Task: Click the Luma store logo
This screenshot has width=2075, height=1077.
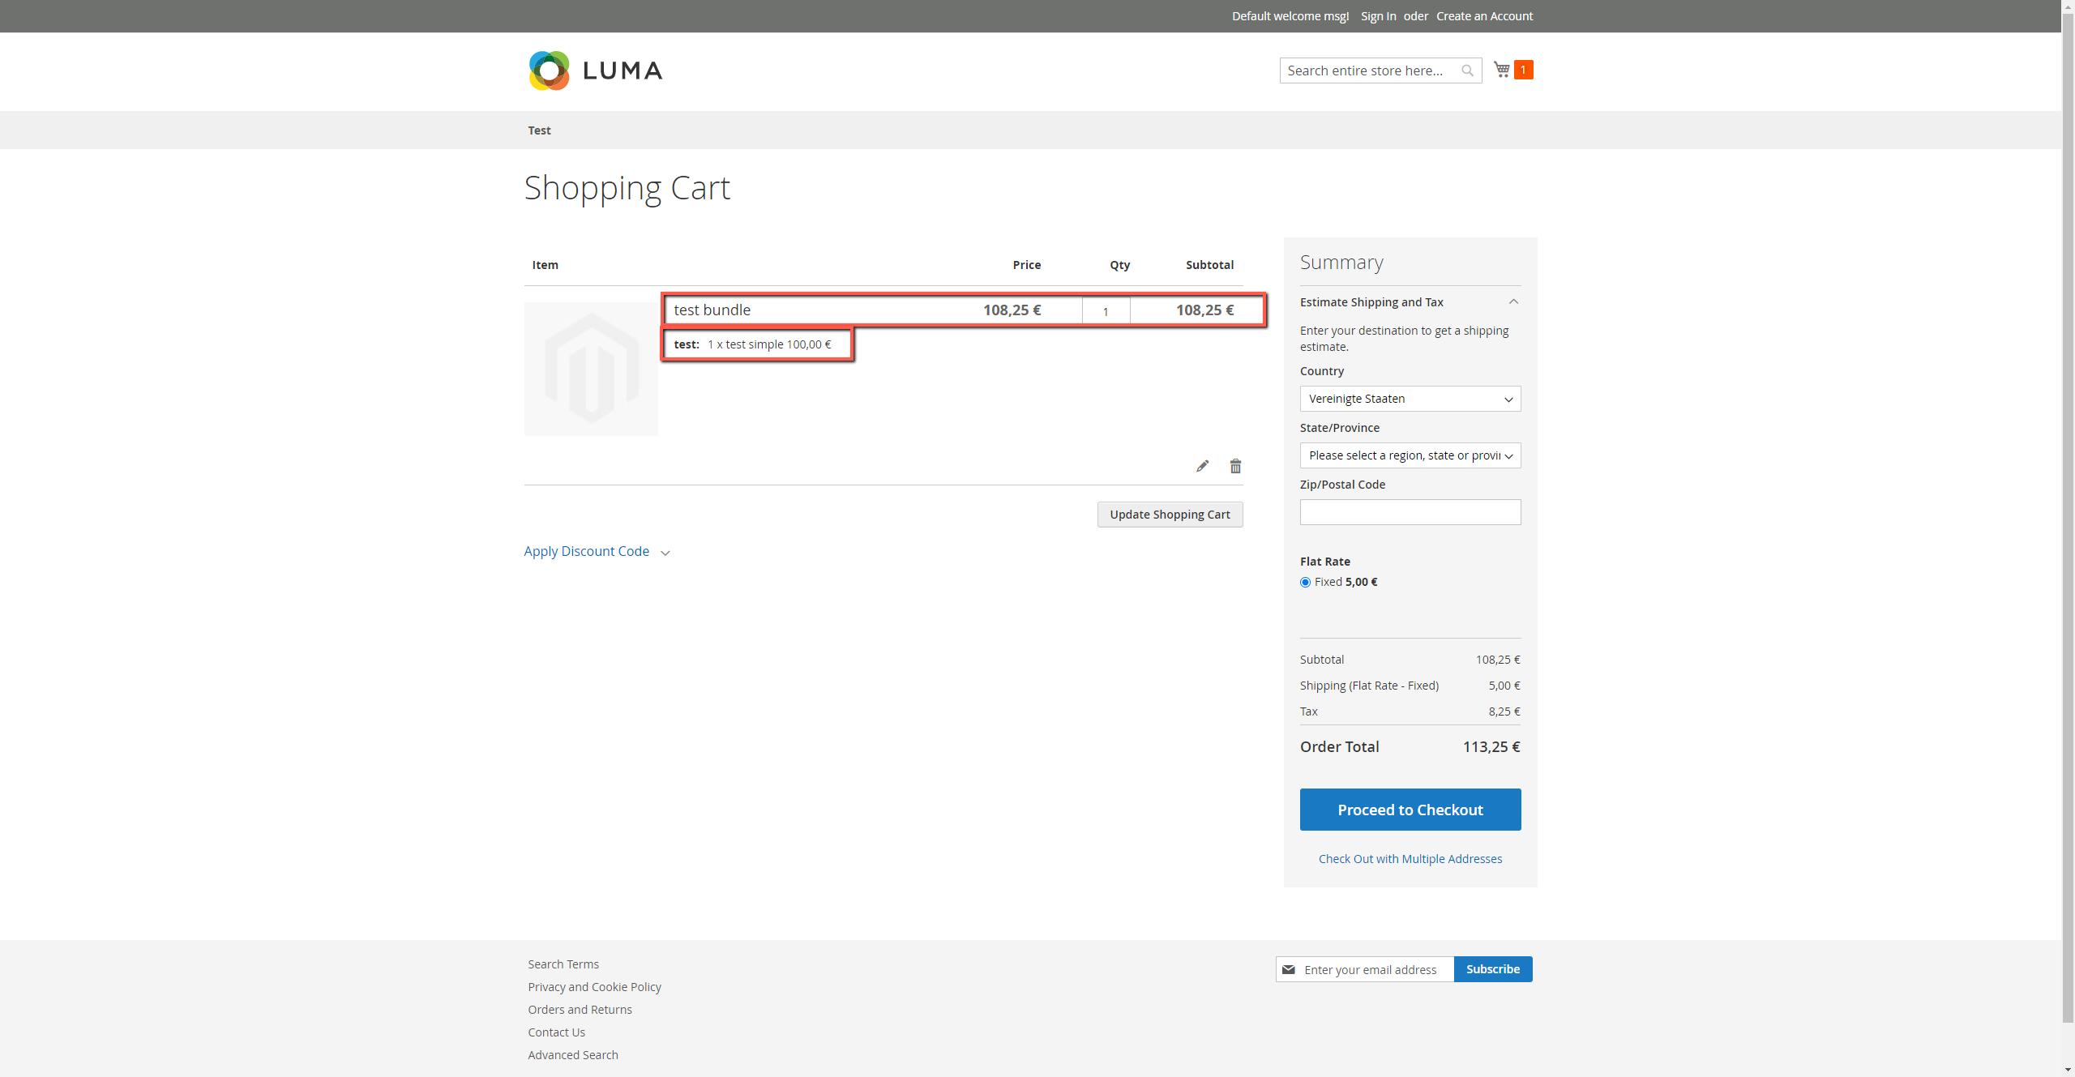Action: pyautogui.click(x=595, y=71)
